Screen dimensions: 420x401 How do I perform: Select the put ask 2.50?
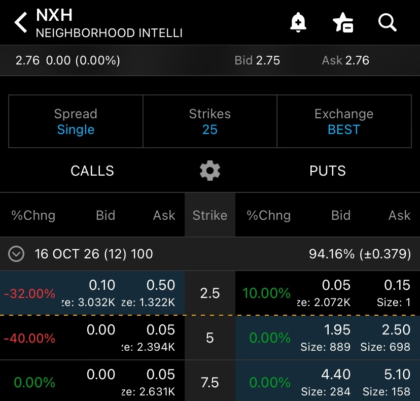385,338
